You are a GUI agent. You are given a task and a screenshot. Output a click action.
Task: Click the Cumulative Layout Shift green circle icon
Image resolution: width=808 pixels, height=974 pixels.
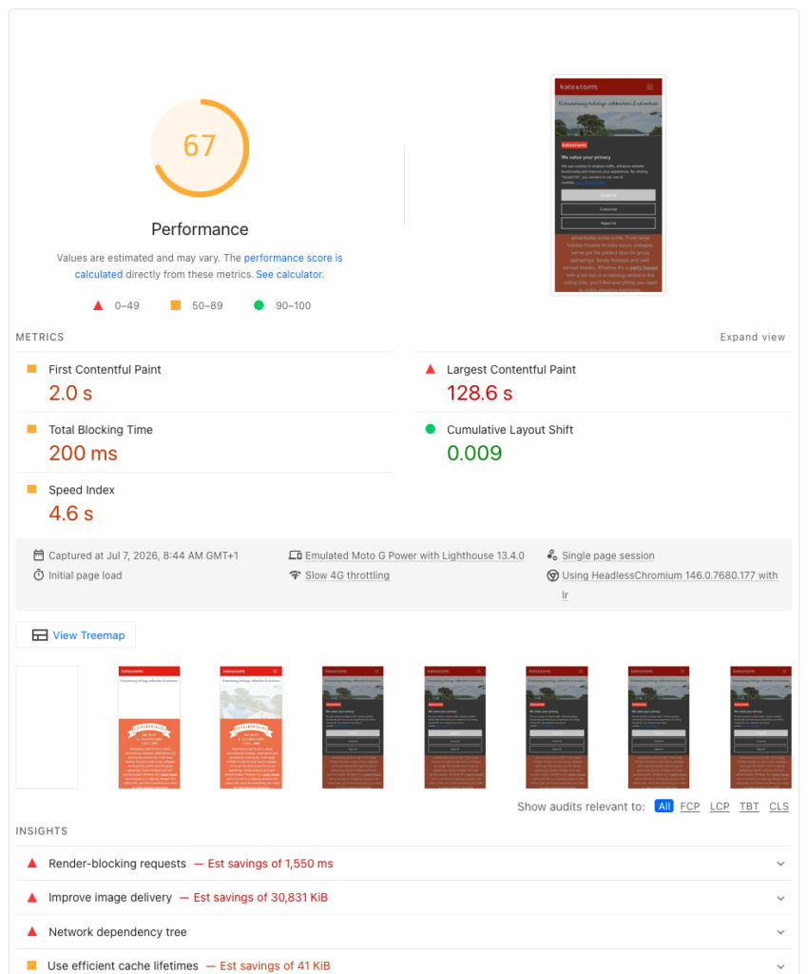430,429
